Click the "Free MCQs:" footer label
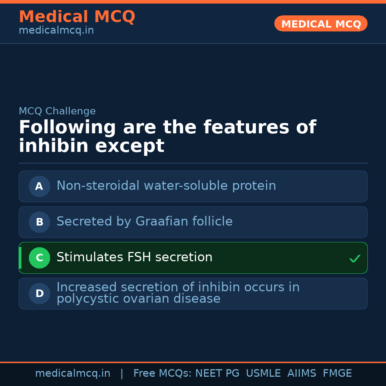This screenshot has width=386, height=386. (x=163, y=373)
